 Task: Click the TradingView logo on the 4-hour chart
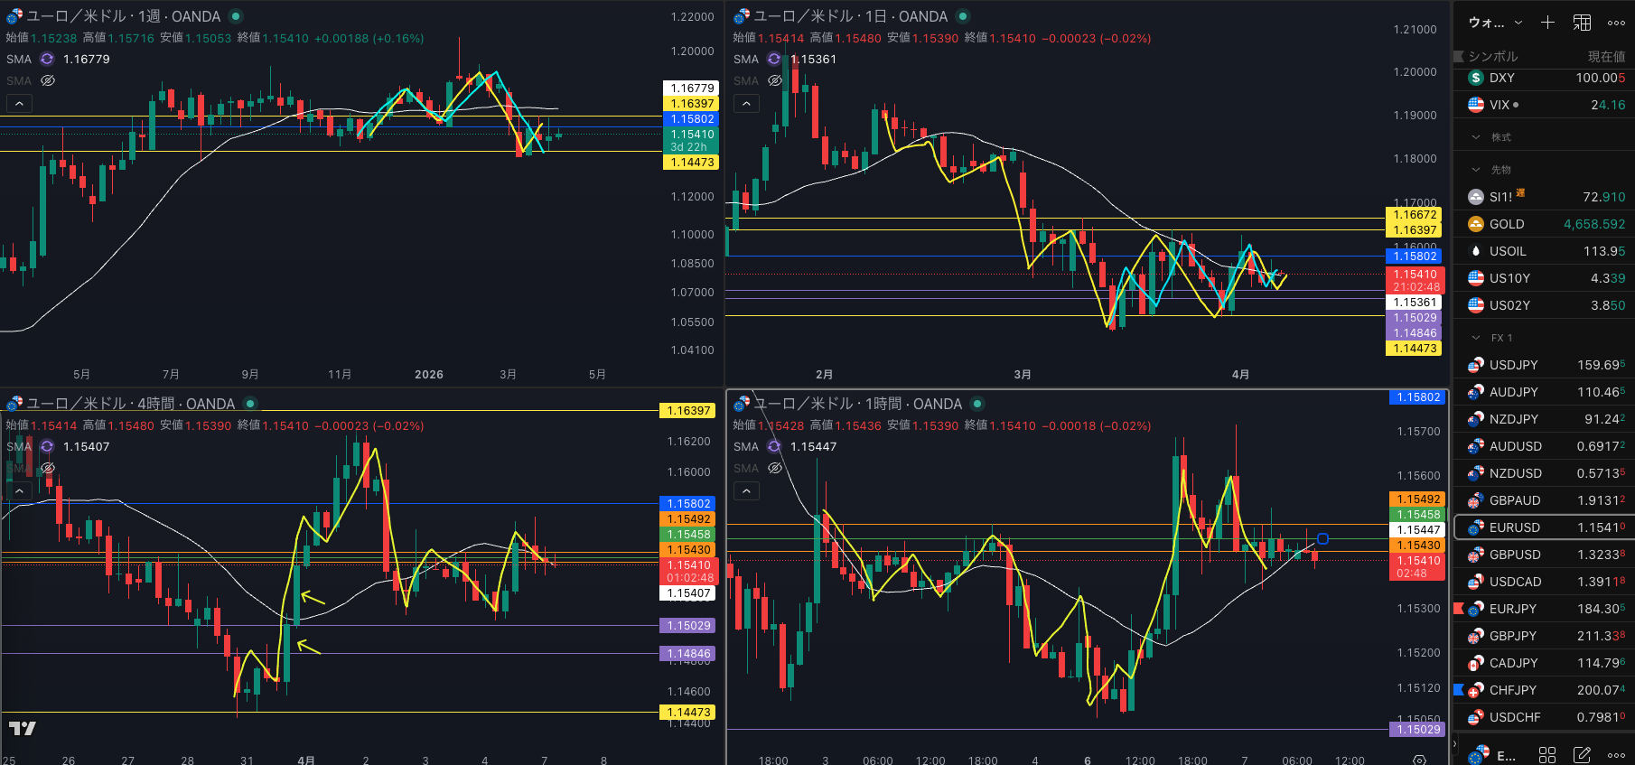coord(23,728)
